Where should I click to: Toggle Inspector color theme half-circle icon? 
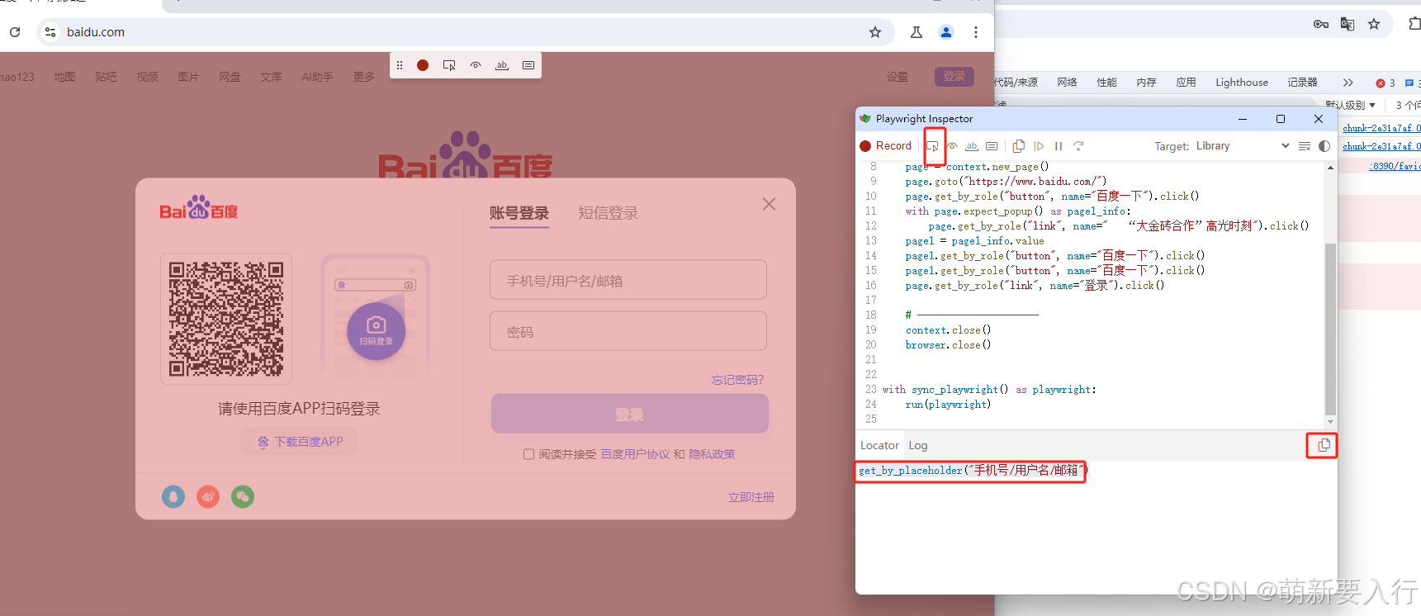click(x=1324, y=146)
